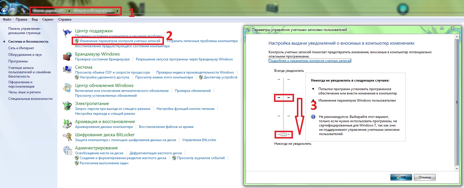Click the Архивация и восстановление icon
Screen dimensions: 464x188
click(x=67, y=124)
